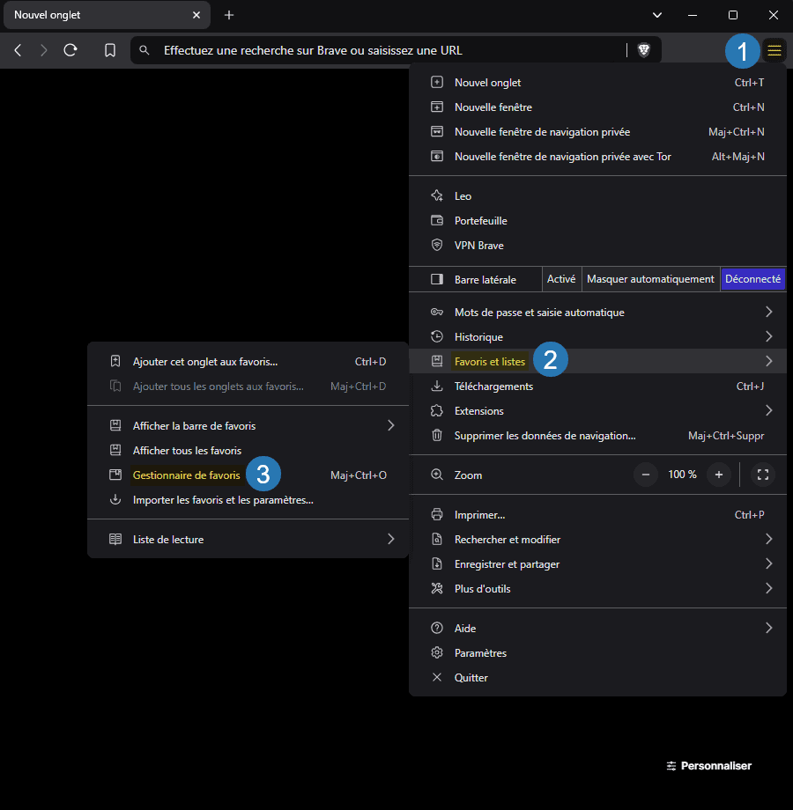Click the Brave Shields icon in address bar
This screenshot has height=810, width=793.
point(644,50)
